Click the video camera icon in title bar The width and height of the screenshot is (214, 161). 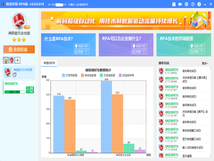180,4
